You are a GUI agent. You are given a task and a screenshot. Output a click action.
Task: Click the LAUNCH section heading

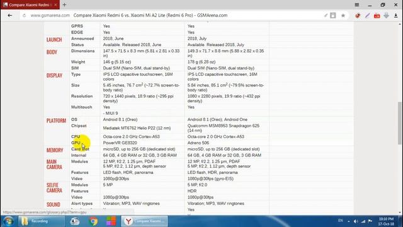[x=54, y=40]
